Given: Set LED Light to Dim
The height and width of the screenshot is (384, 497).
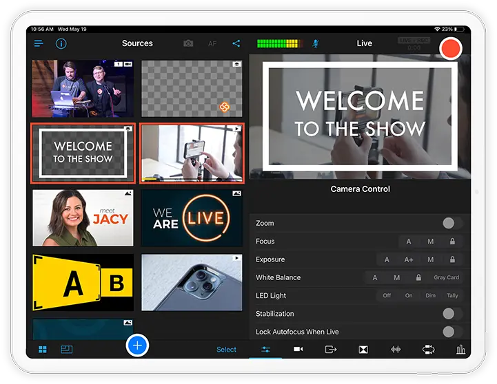Looking at the screenshot, I should [430, 295].
